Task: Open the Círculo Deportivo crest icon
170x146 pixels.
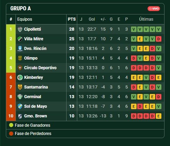Action: (x=20, y=68)
